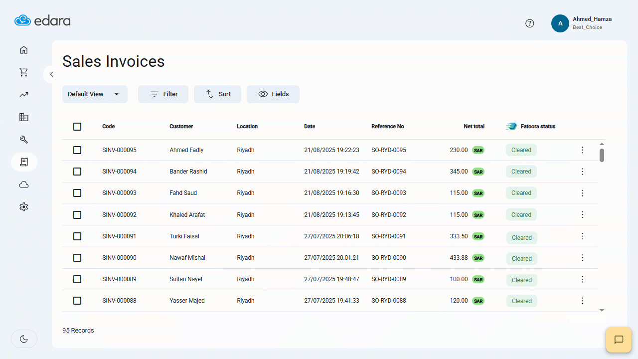638x359 pixels.
Task: Open the settings gear sidebar icon
Action: coord(23,206)
